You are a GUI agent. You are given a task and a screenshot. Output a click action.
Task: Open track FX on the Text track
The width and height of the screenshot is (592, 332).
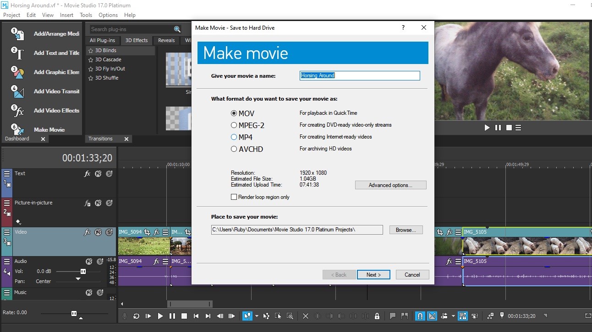click(x=87, y=174)
